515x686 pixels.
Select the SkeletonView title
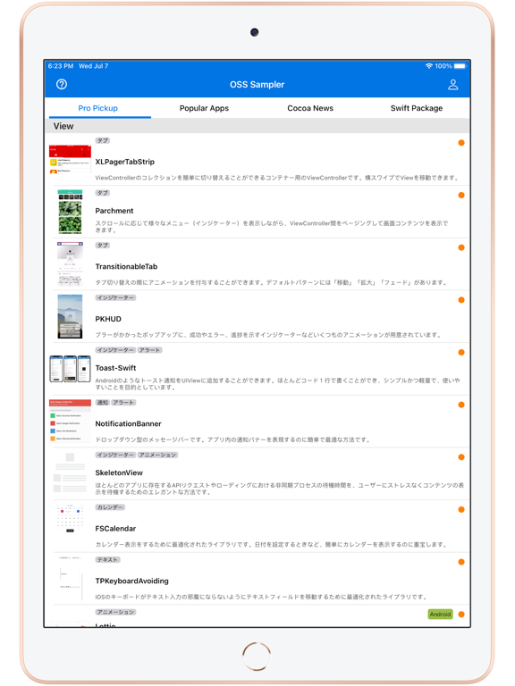pyautogui.click(x=119, y=473)
